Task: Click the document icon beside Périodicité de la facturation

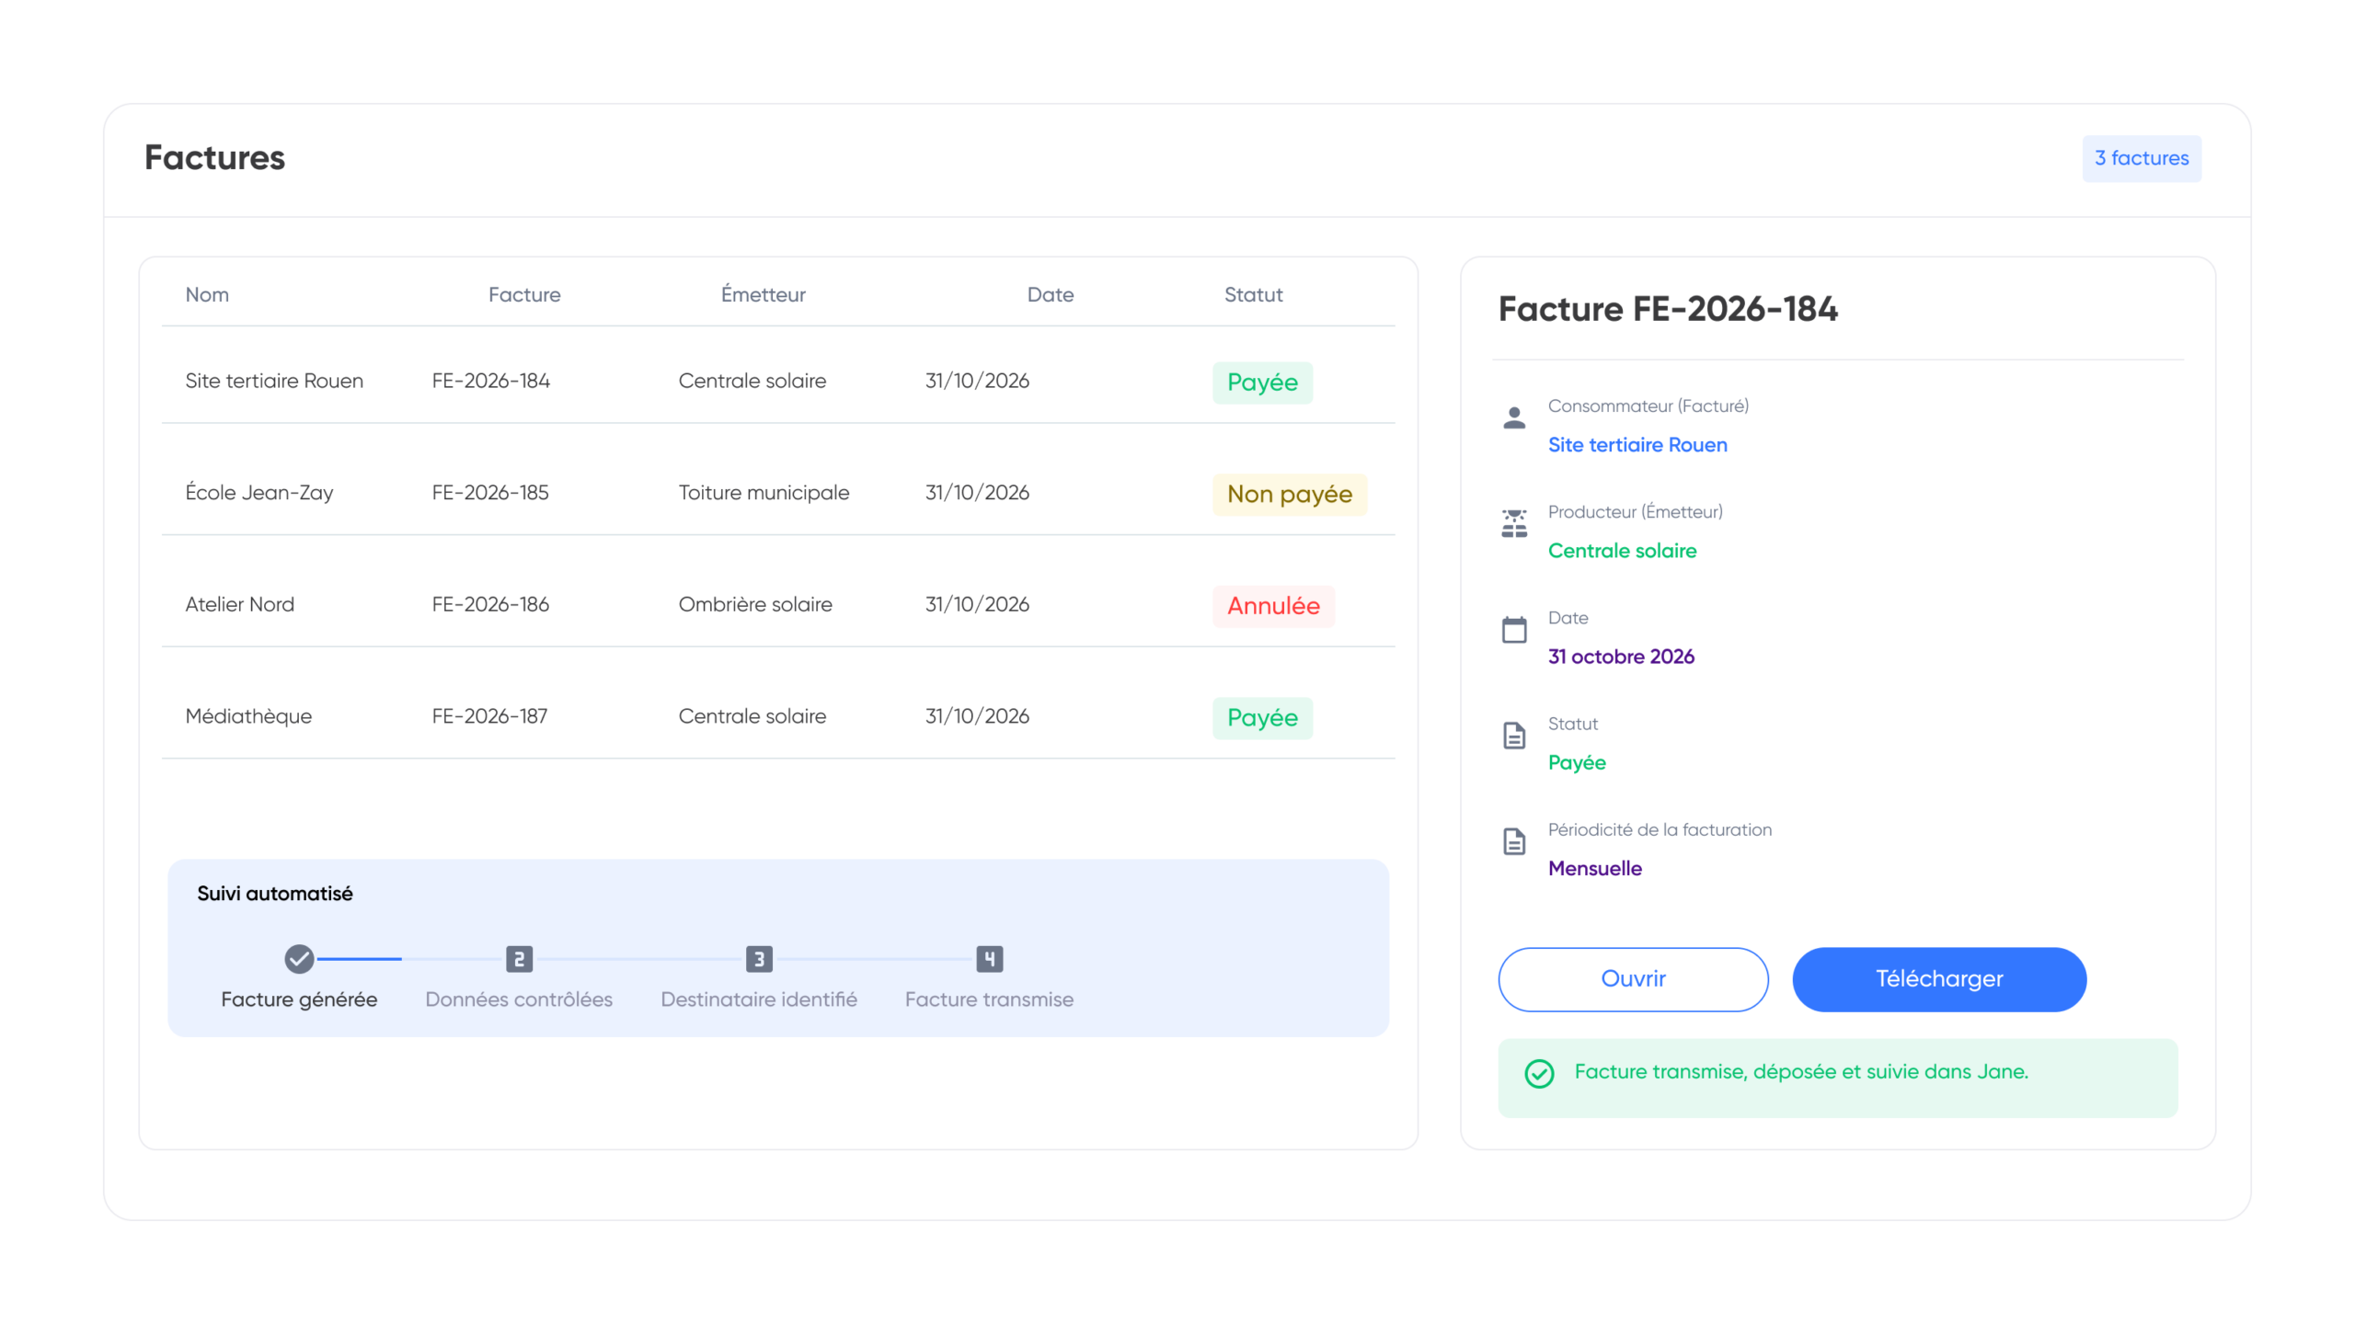Action: 1513,841
